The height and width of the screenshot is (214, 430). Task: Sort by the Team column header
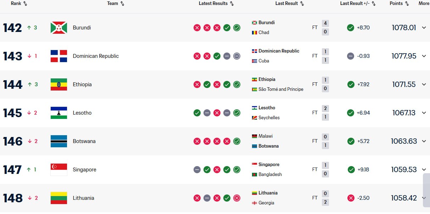116,4
